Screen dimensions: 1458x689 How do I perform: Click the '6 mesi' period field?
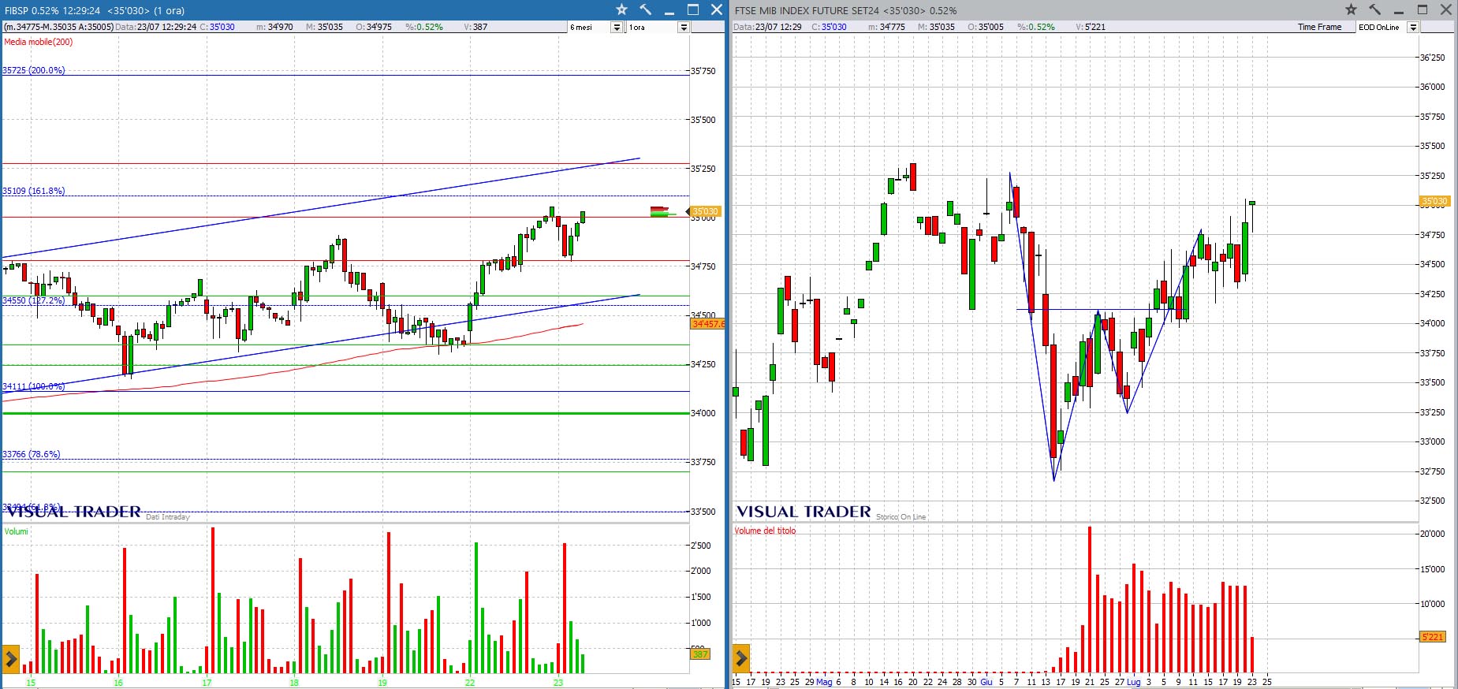click(x=590, y=27)
